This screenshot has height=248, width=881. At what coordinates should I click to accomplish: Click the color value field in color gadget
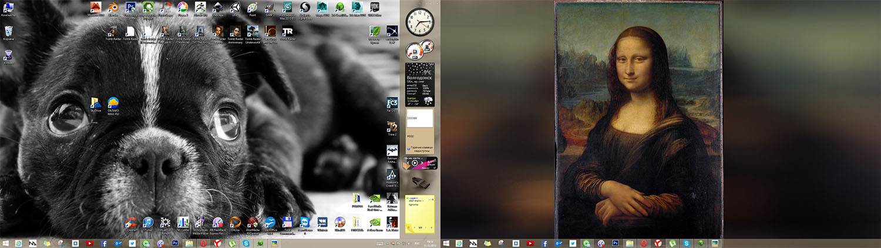[x=419, y=119]
